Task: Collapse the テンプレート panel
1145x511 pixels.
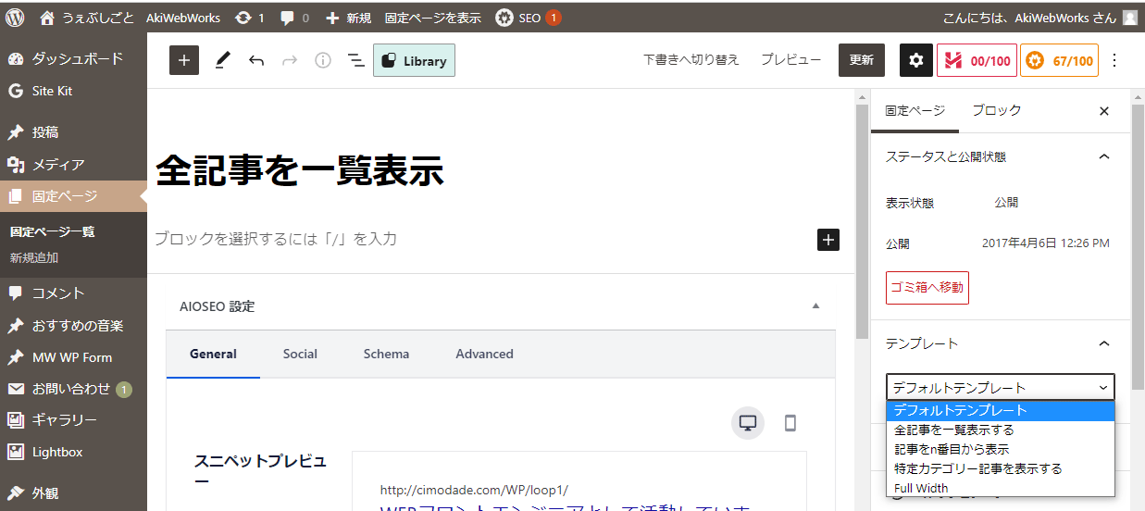Action: coord(1000,343)
